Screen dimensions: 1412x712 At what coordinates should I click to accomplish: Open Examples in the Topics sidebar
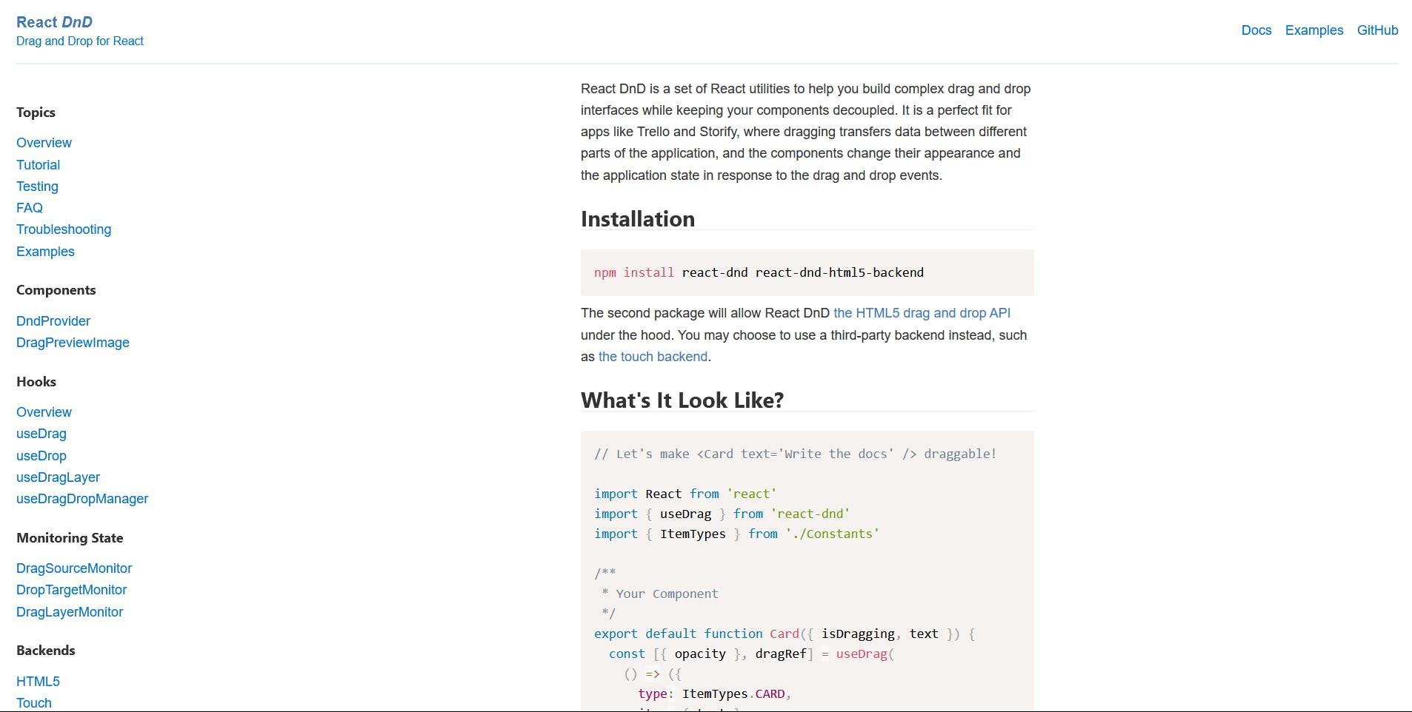pyautogui.click(x=45, y=252)
